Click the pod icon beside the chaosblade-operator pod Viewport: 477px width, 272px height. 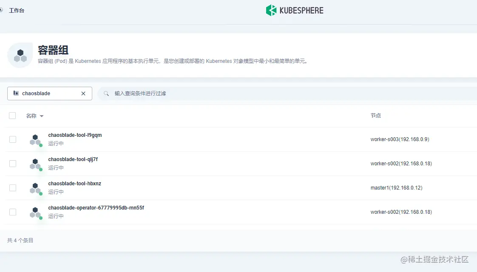pyautogui.click(x=34, y=212)
